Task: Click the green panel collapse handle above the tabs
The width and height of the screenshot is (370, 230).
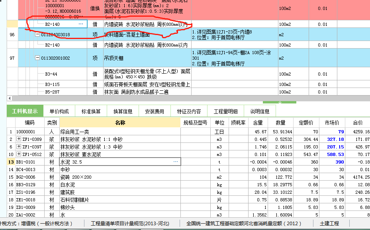Action: [279, 102]
